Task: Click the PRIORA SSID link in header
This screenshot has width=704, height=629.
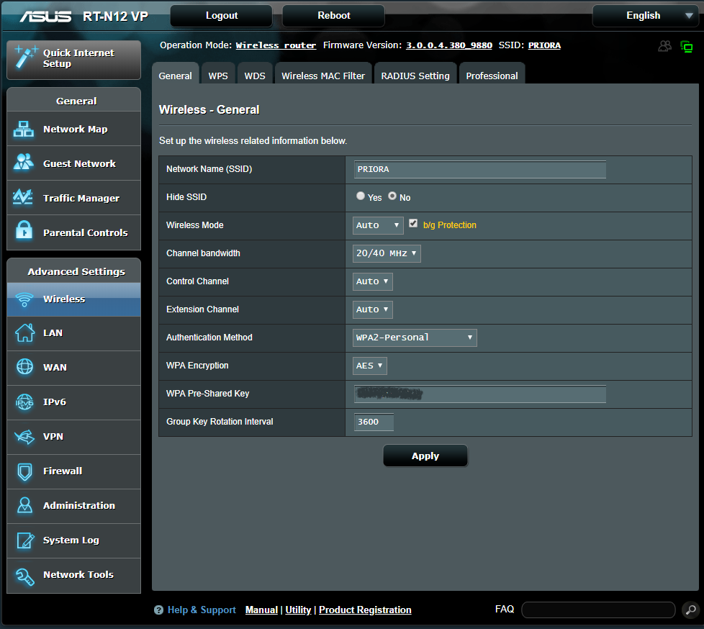Action: point(544,45)
